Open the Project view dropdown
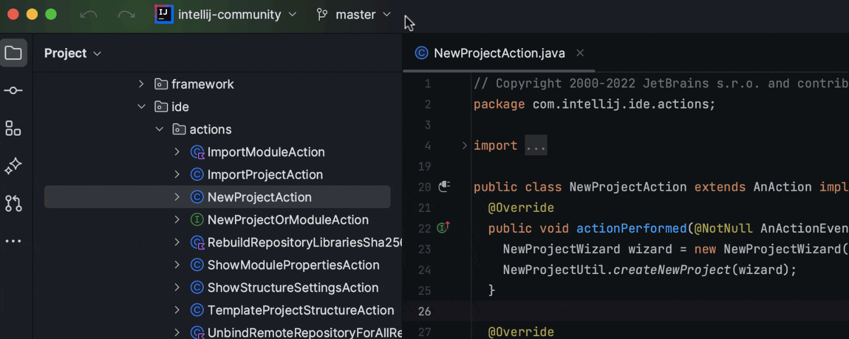This screenshot has height=339, width=849. click(72, 53)
